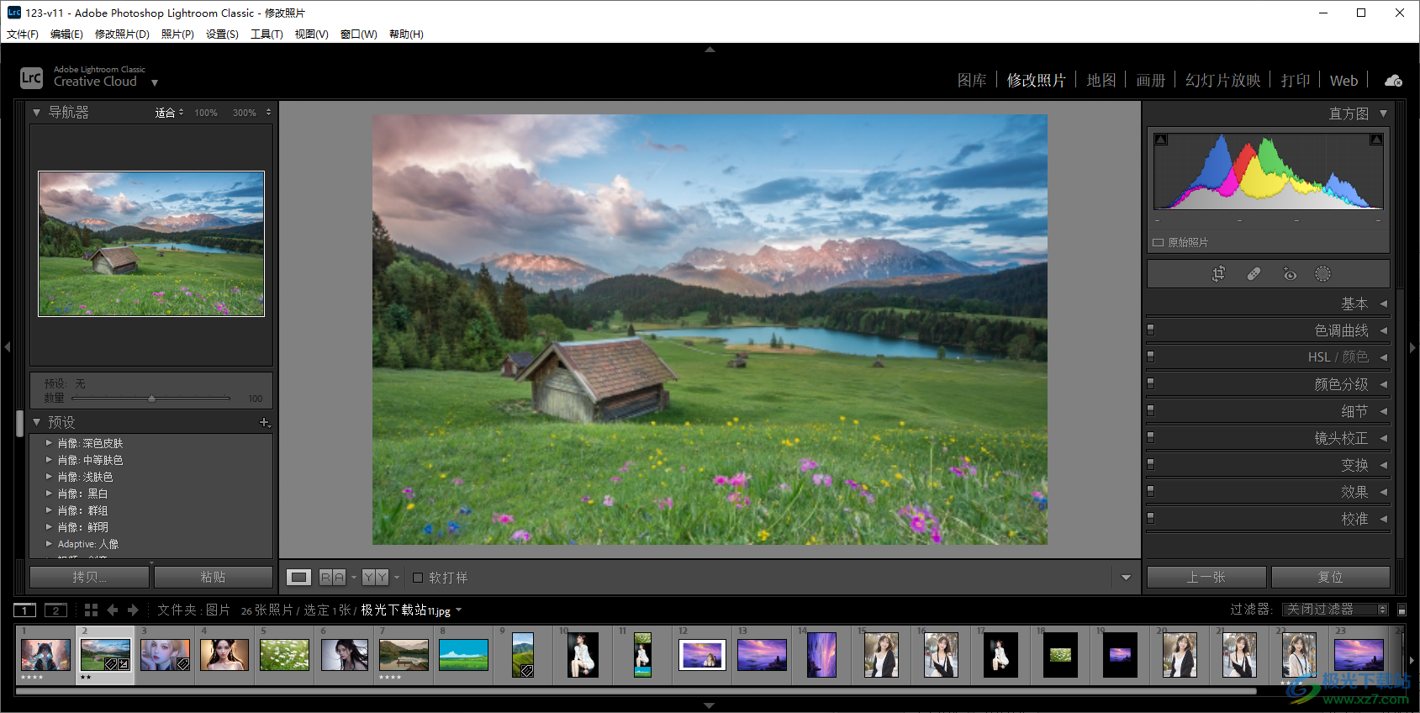Toggle the HSL / 颜色 panel switch
The image size is (1420, 713).
(x=1151, y=356)
